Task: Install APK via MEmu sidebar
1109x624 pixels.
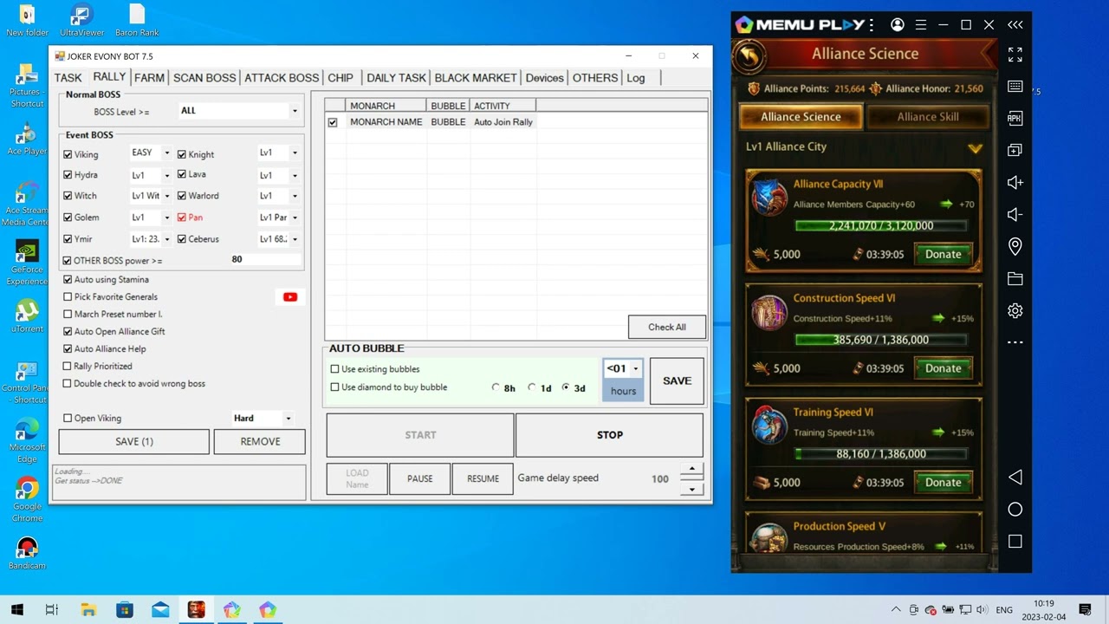Action: coord(1015,119)
